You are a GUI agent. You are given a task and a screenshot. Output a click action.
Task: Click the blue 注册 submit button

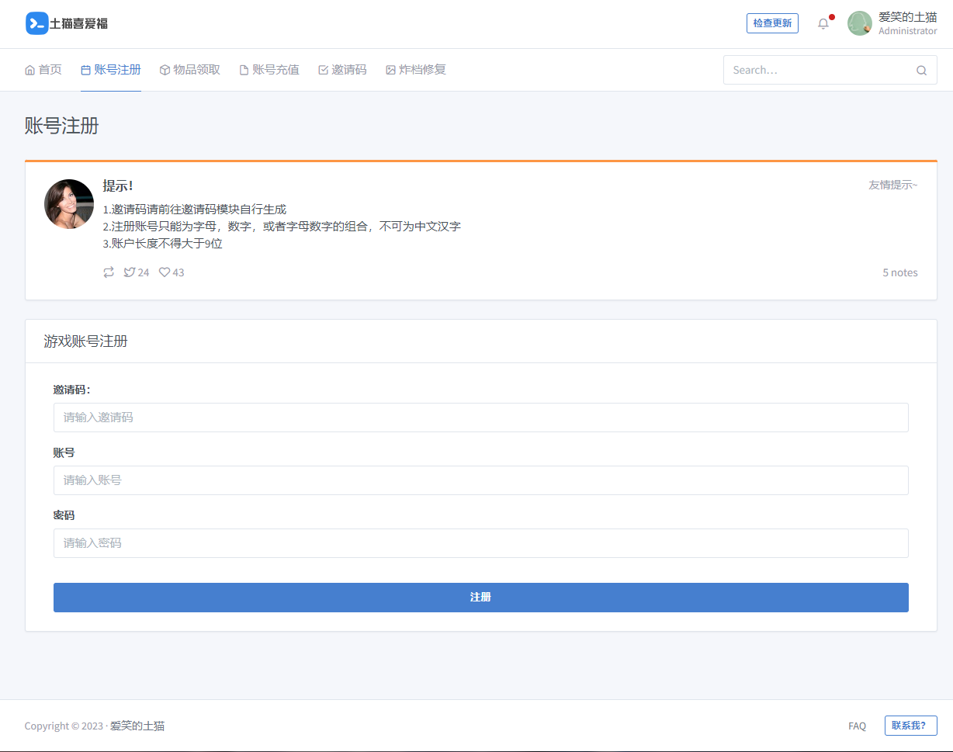coord(480,598)
